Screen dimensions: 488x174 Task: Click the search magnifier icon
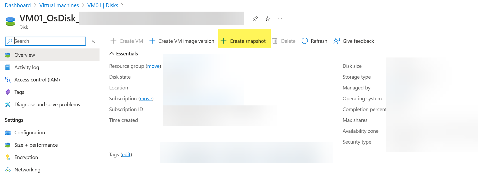(10, 41)
